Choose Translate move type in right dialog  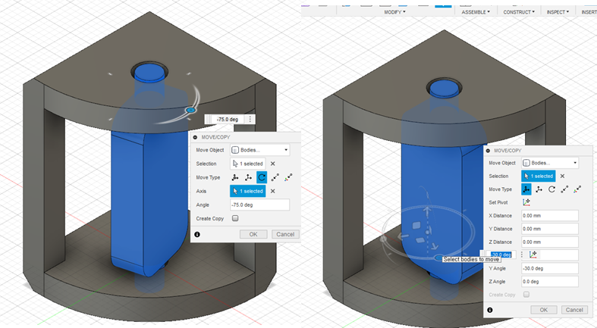pos(539,189)
